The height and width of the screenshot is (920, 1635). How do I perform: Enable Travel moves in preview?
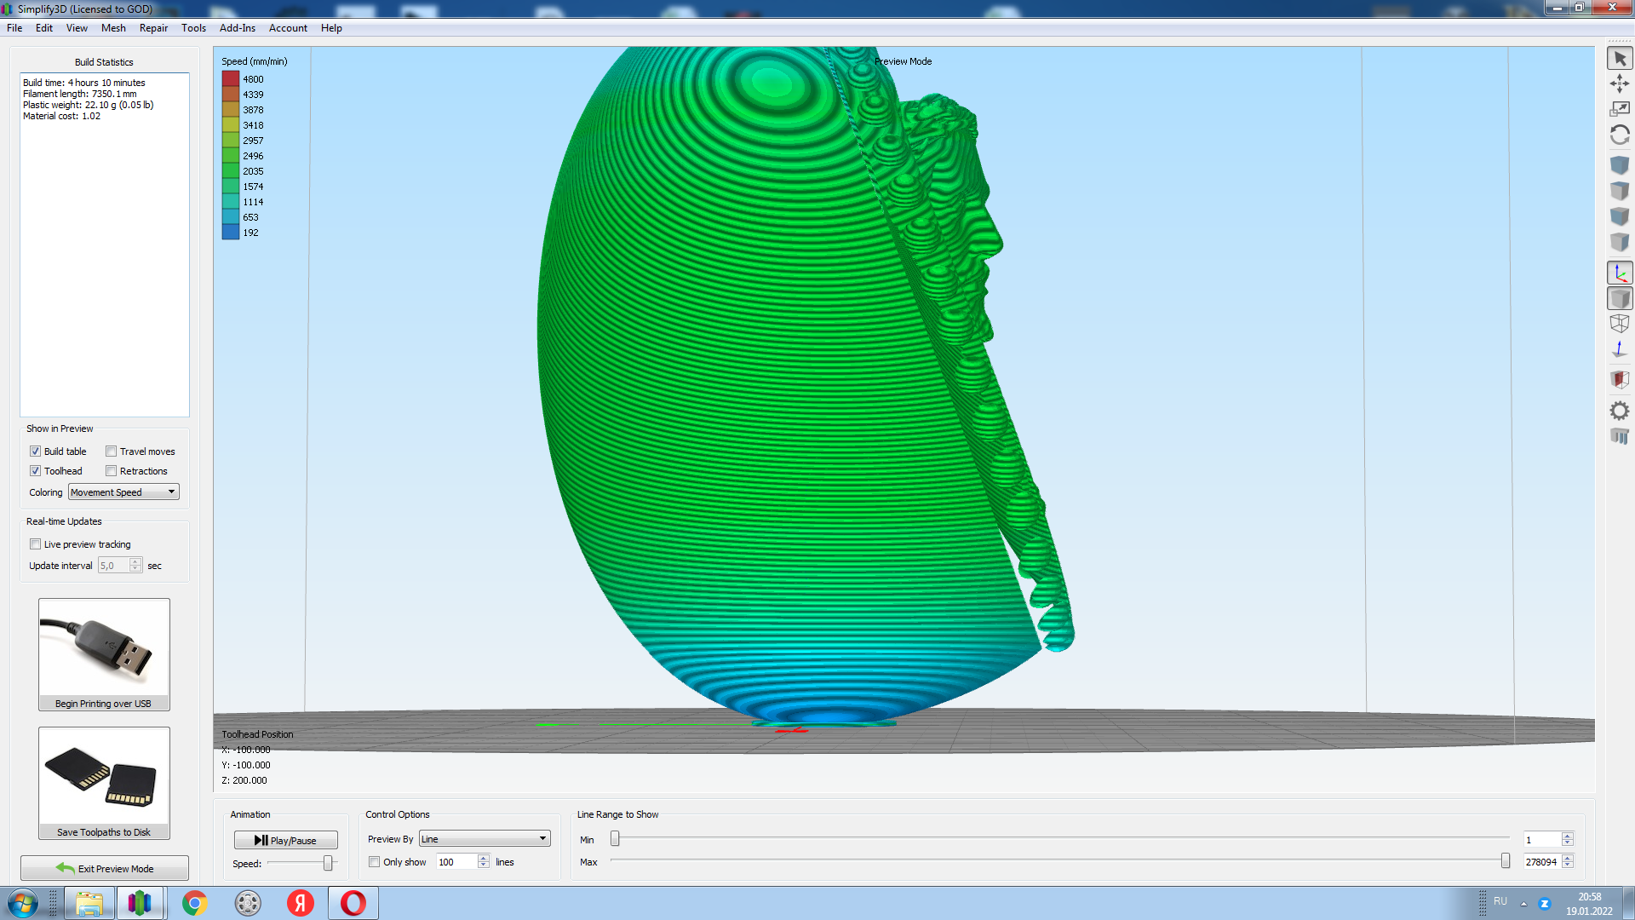[112, 451]
